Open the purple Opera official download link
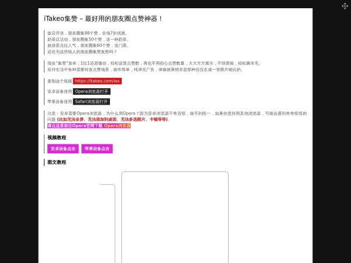Screen dimensions: 351x263 [x=89, y=126]
